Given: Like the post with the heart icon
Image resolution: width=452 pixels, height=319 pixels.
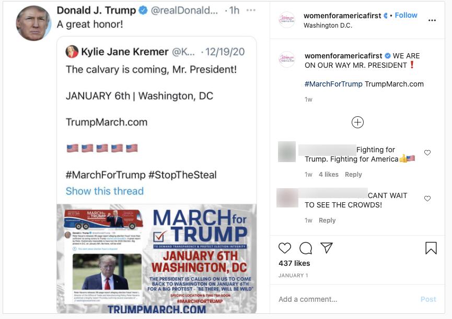Looking at the screenshot, I should point(284,248).
